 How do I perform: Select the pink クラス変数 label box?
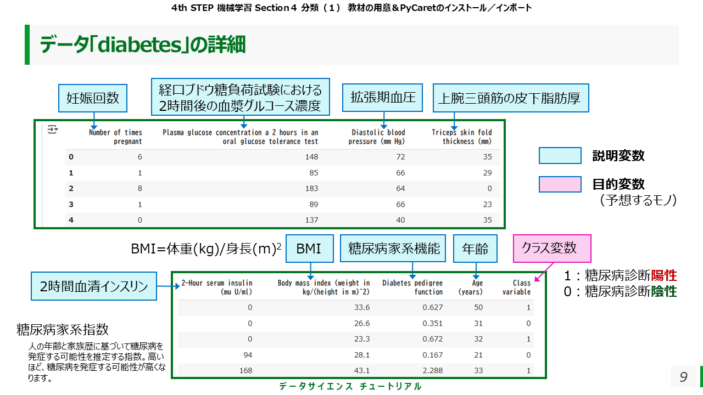click(552, 248)
